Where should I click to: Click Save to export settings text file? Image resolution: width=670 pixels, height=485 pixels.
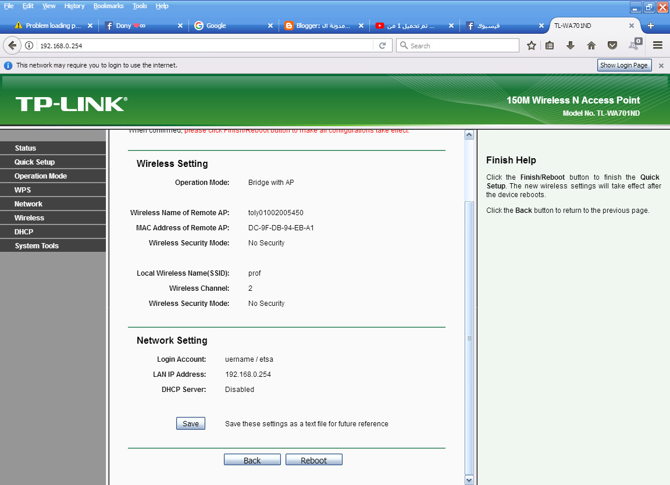tap(191, 423)
